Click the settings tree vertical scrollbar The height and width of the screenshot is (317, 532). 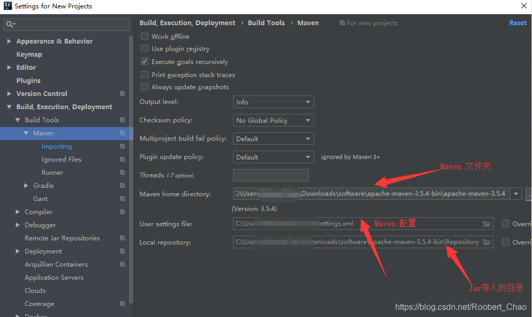(x=131, y=169)
